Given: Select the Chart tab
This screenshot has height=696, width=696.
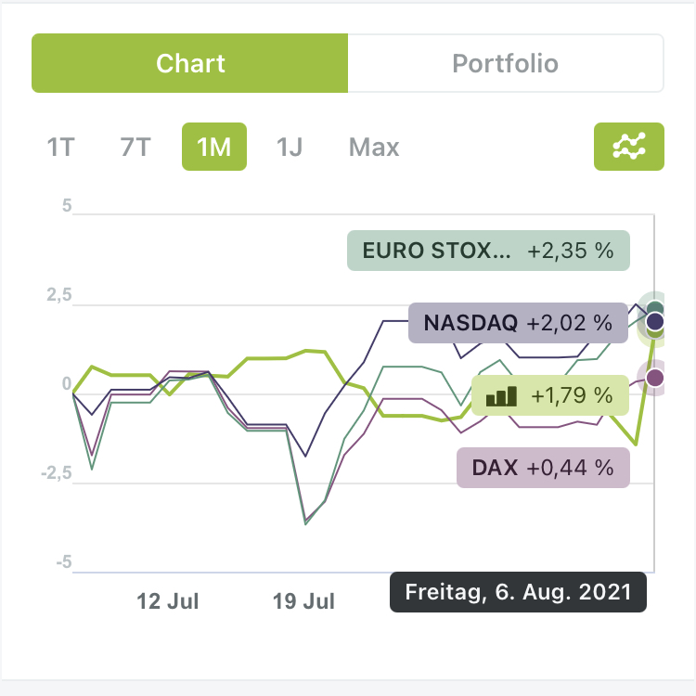Looking at the screenshot, I should [x=190, y=64].
